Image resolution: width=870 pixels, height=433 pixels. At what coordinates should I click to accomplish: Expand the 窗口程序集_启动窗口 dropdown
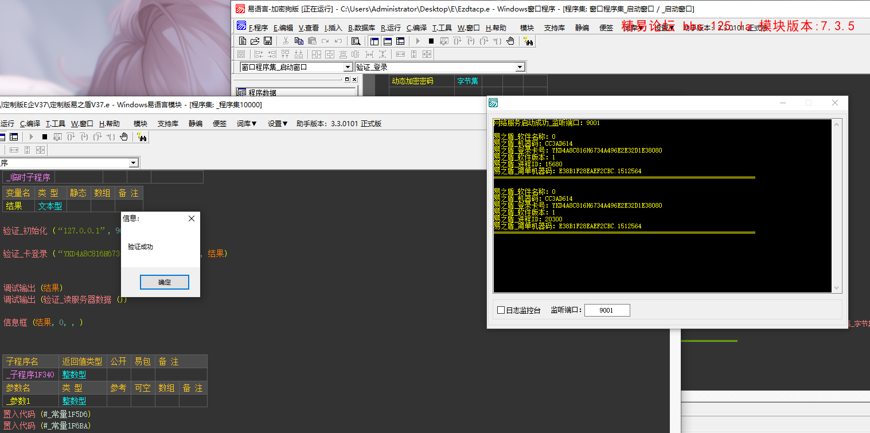tap(347, 67)
